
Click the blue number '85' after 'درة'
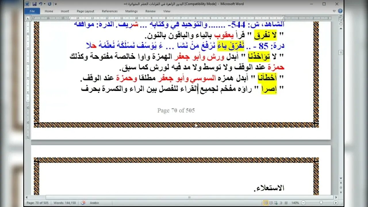click(263, 46)
